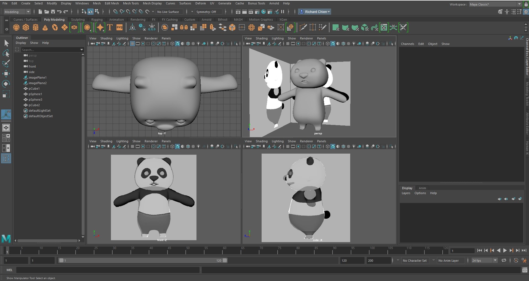Activate the Select tool arrow in toolbox
Viewport: 529px width, 281px height.
pos(6,43)
